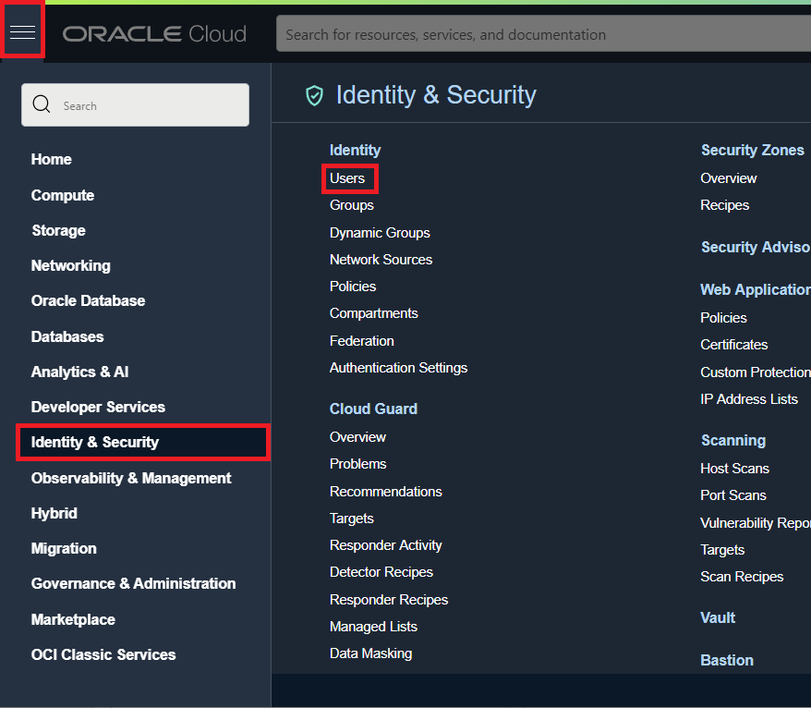Viewport: 811px width, 708px height.
Task: Click the Security Zones heading
Action: pos(753,150)
